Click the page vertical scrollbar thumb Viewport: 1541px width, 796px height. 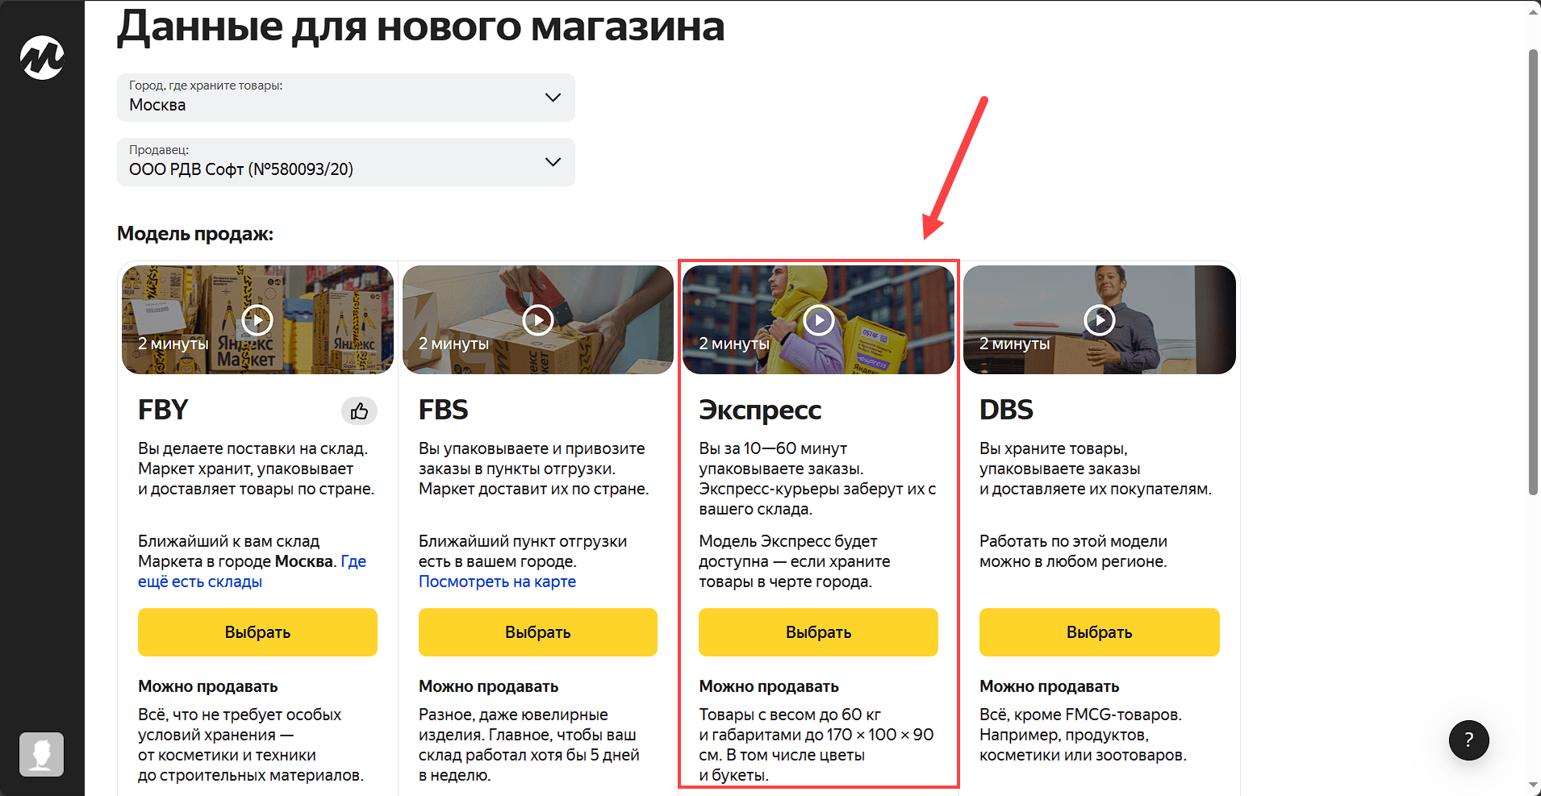(1533, 273)
